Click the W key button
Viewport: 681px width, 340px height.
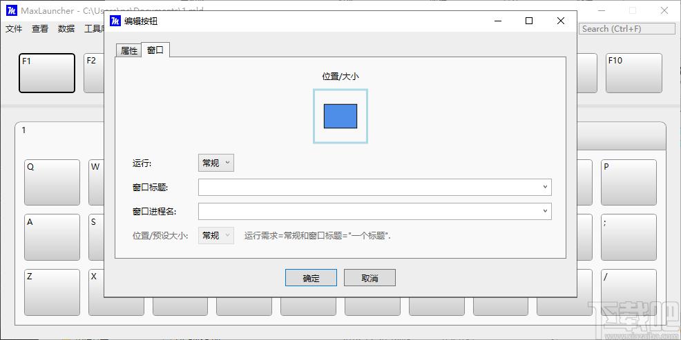(x=96, y=182)
